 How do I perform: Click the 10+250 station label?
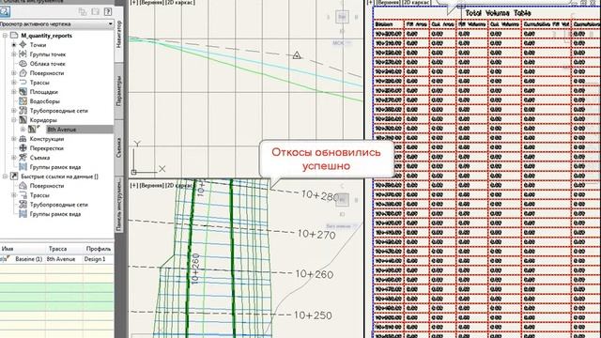pos(313,315)
